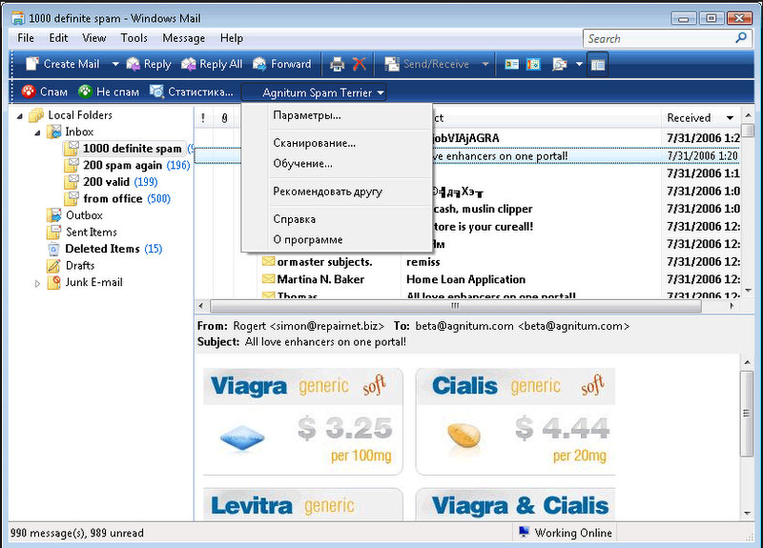The image size is (763, 548).
Task: Delete the message with the red X icon
Action: 360,64
